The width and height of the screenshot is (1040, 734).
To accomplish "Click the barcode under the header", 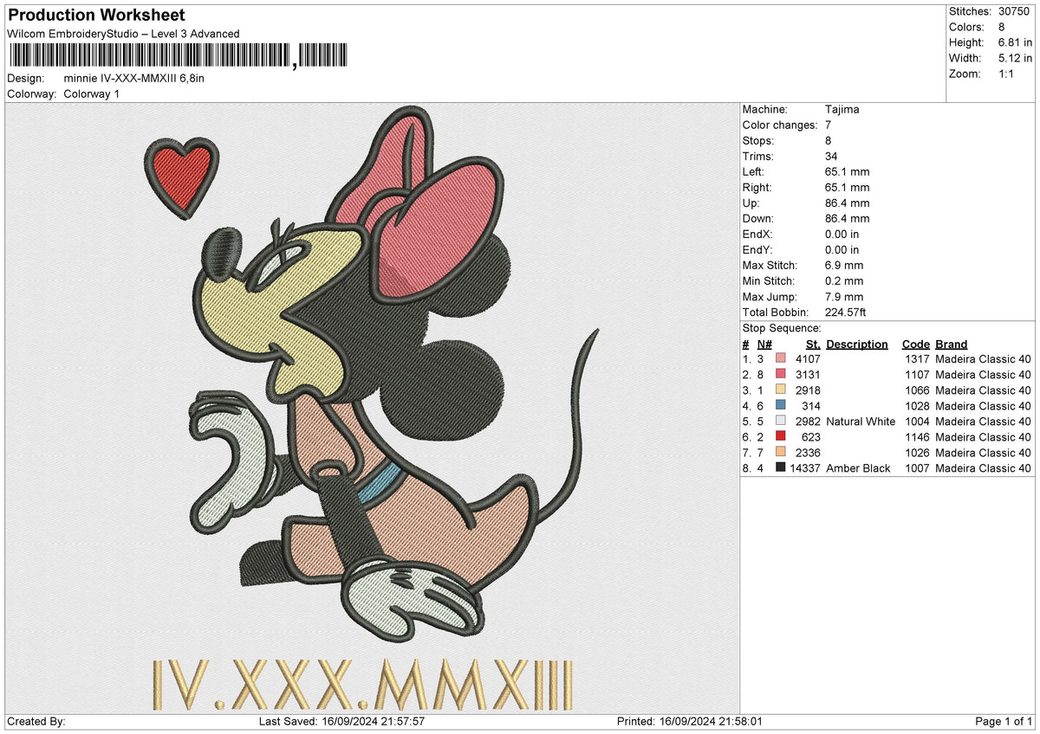I will point(179,56).
